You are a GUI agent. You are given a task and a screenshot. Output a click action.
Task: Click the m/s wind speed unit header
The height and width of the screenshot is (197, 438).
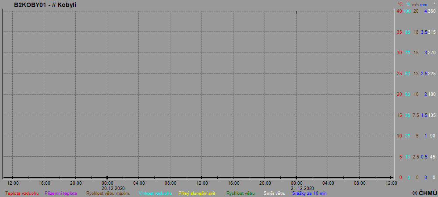click(416, 4)
